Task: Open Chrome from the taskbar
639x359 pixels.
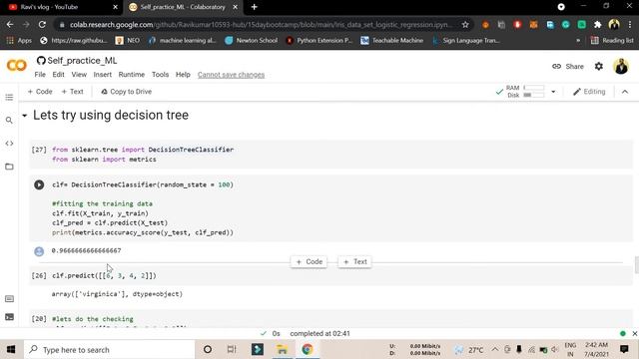Action: [x=308, y=349]
